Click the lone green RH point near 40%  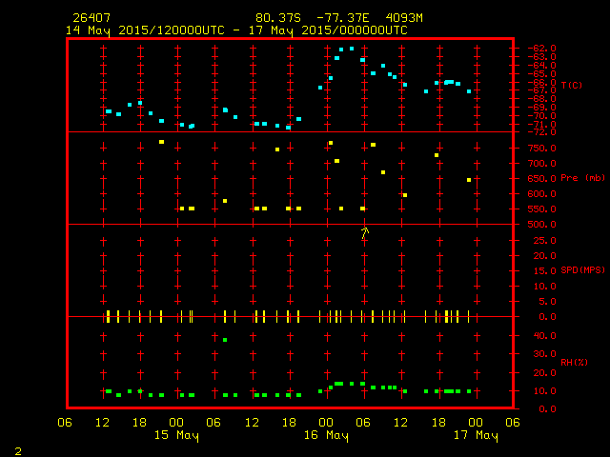[x=225, y=340]
